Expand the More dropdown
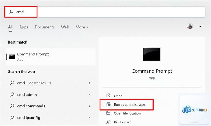211x126 pixels. 82,27
